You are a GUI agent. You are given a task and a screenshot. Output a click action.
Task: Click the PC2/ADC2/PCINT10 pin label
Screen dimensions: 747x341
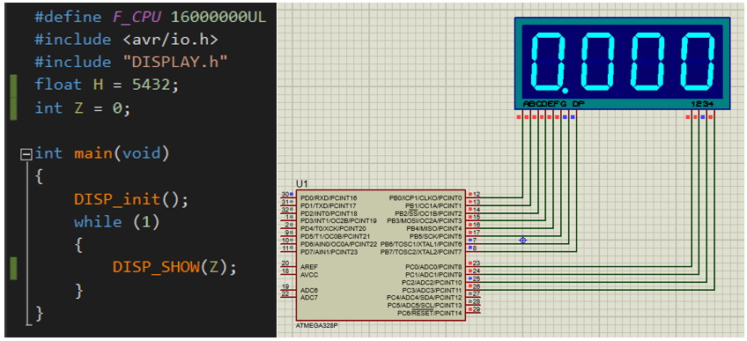coord(433,283)
